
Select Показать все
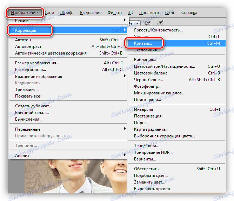click(x=68, y=96)
